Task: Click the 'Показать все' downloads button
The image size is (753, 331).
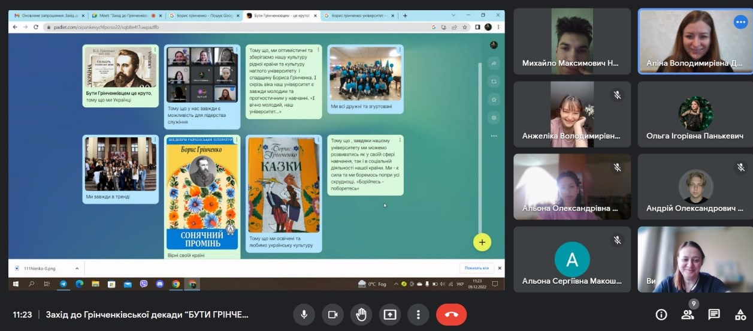Action: click(477, 268)
